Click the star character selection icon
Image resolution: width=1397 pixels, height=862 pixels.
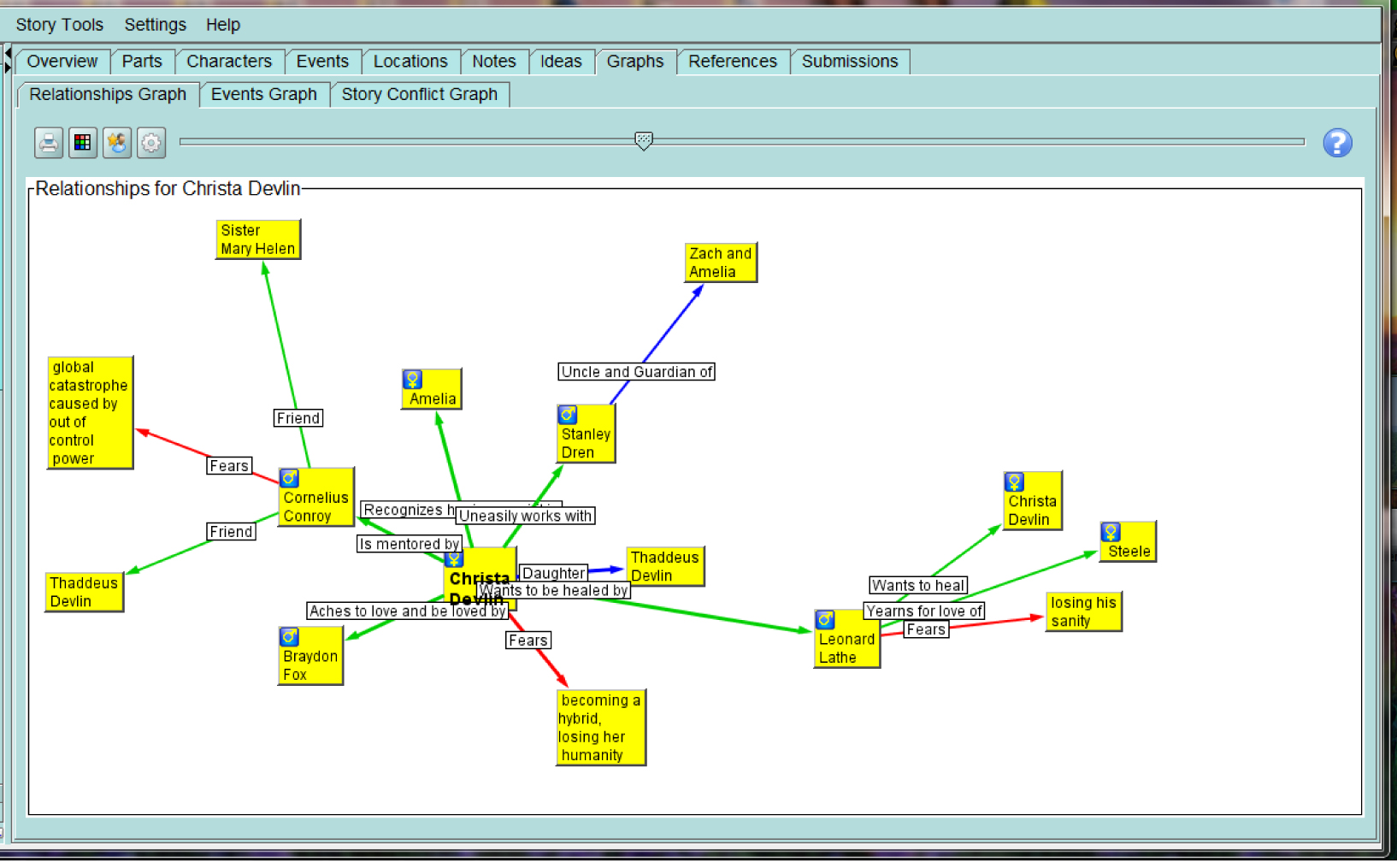(117, 143)
